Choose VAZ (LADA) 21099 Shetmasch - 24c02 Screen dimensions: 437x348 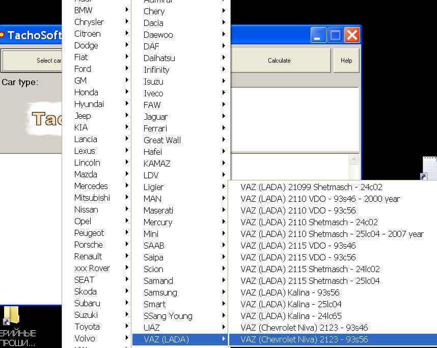333,187
